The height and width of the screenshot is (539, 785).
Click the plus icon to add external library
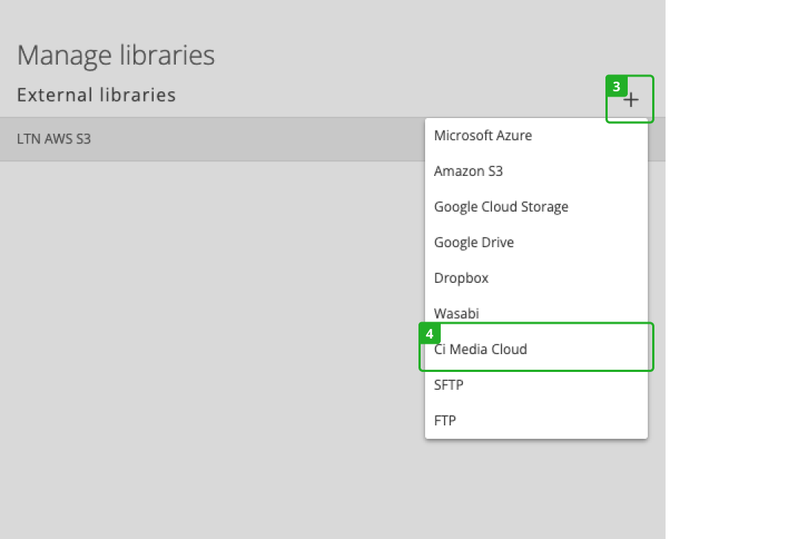pyautogui.click(x=631, y=99)
